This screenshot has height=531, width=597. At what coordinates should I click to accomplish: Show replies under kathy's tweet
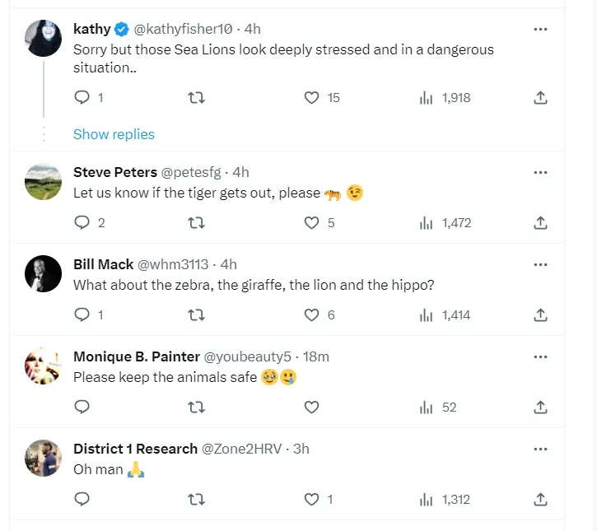click(x=114, y=134)
